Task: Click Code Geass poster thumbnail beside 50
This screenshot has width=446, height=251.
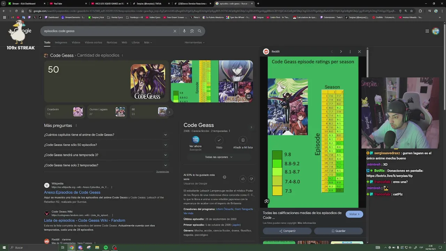Action: click(x=148, y=82)
